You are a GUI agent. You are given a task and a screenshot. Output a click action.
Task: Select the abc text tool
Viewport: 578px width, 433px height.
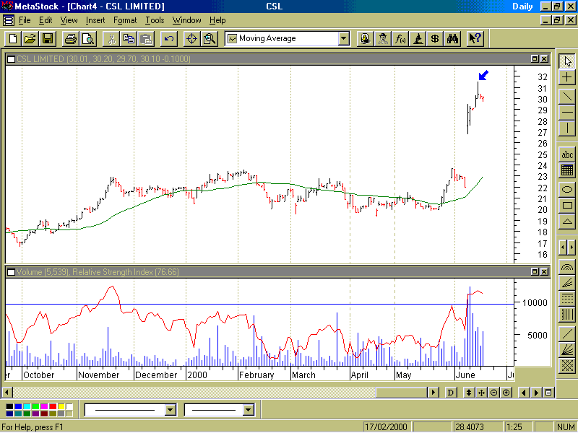click(x=567, y=154)
